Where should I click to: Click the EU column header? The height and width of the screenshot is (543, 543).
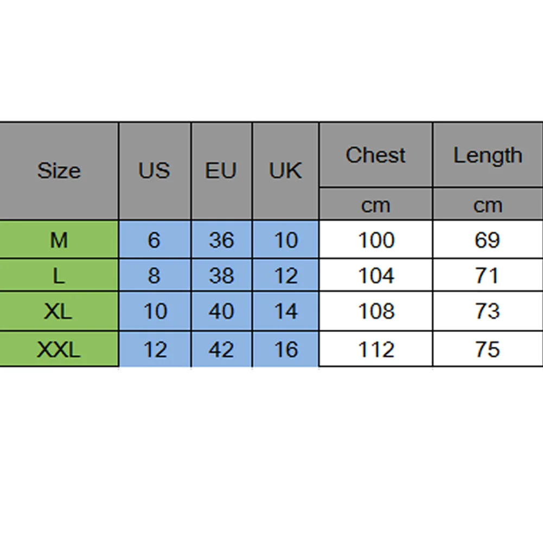coord(221,171)
